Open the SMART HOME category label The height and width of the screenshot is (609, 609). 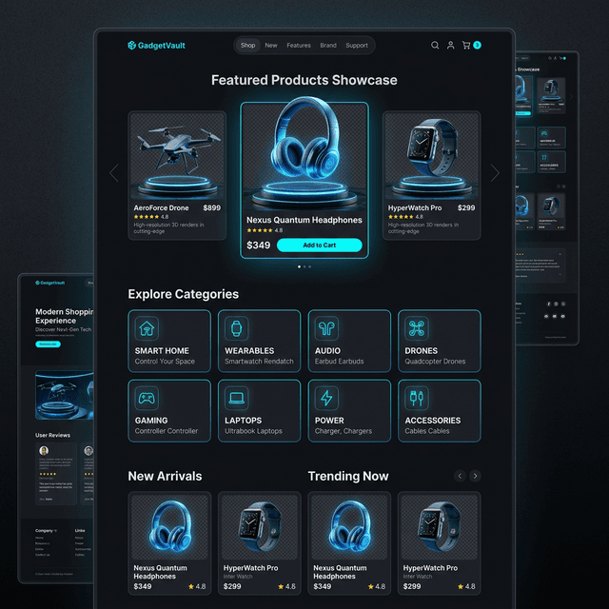[x=162, y=351]
